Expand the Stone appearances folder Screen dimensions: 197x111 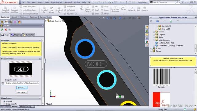154,37
